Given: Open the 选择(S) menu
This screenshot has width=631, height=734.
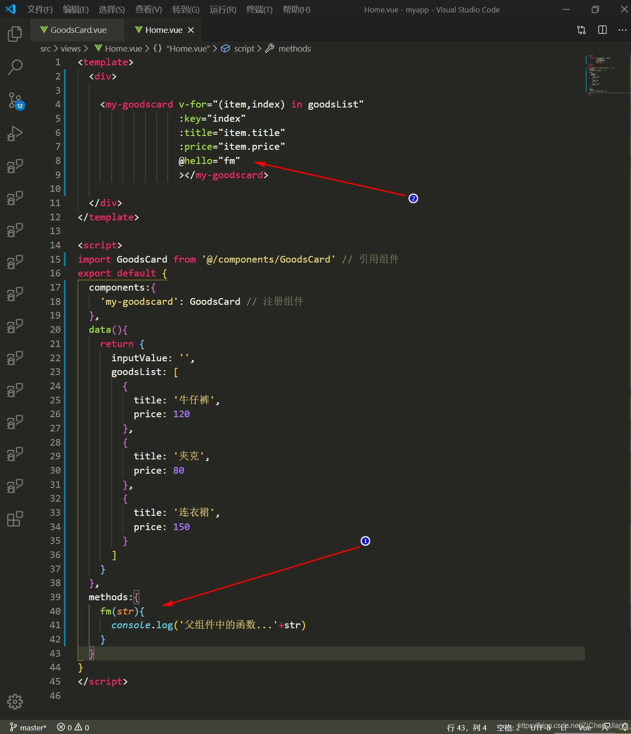Looking at the screenshot, I should 111,9.
